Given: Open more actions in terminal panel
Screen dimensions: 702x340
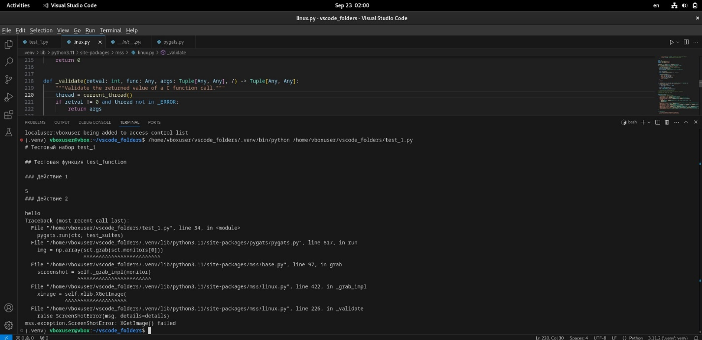Looking at the screenshot, I should pyautogui.click(x=677, y=122).
